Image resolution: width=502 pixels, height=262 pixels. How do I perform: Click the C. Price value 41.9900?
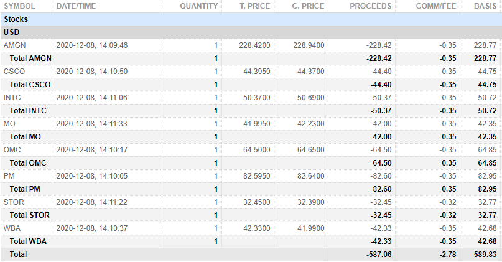(310, 228)
